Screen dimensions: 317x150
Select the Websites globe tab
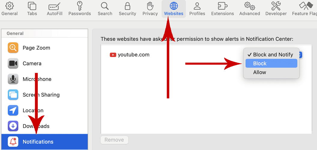(x=174, y=9)
